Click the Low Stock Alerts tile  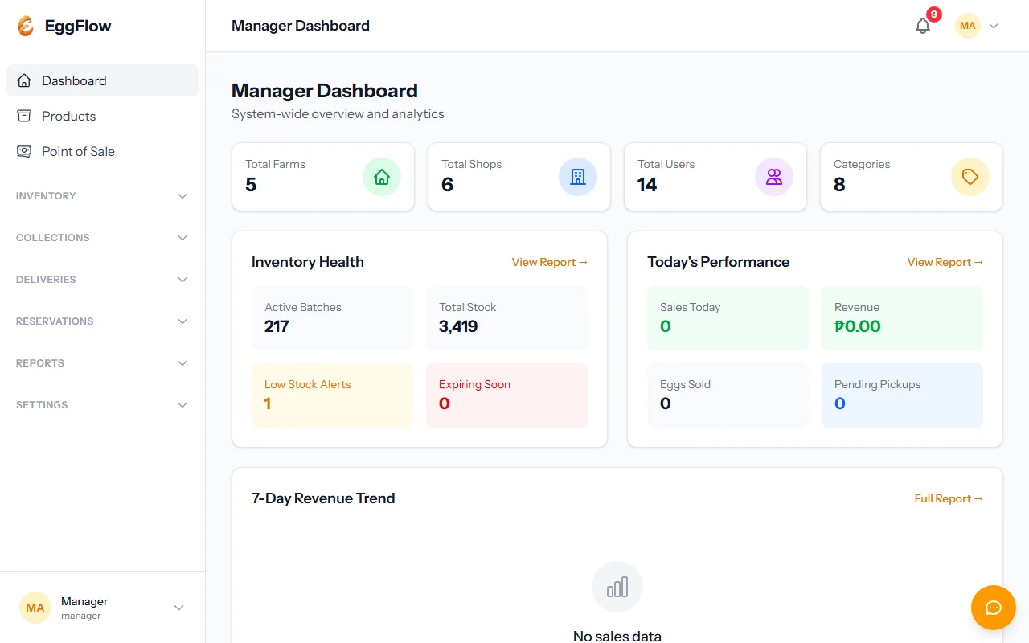332,395
